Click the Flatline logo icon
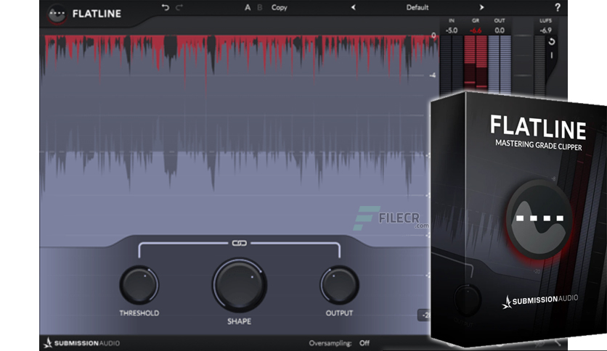 tap(57, 14)
